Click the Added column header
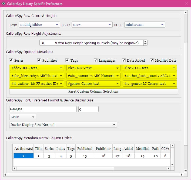The width and height of the screenshot is (191, 180). click(128, 149)
